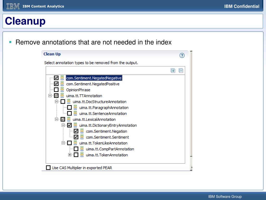This screenshot has height=200, width=266.
Task: Click the collapse all tree icon
Action: [x=181, y=71]
